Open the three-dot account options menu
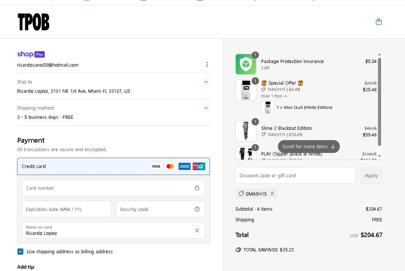The width and height of the screenshot is (405, 271). [x=207, y=64]
